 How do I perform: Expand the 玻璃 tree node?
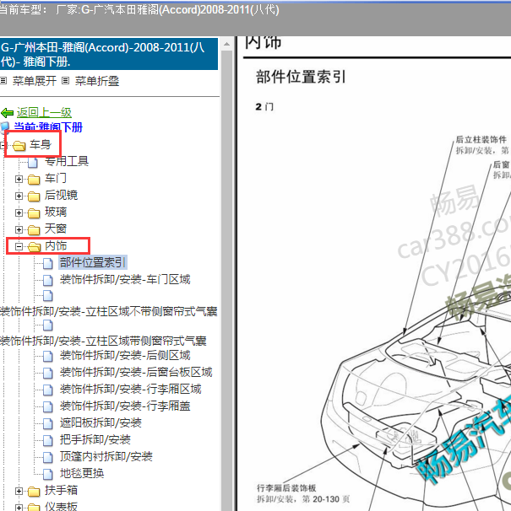[x=19, y=212]
